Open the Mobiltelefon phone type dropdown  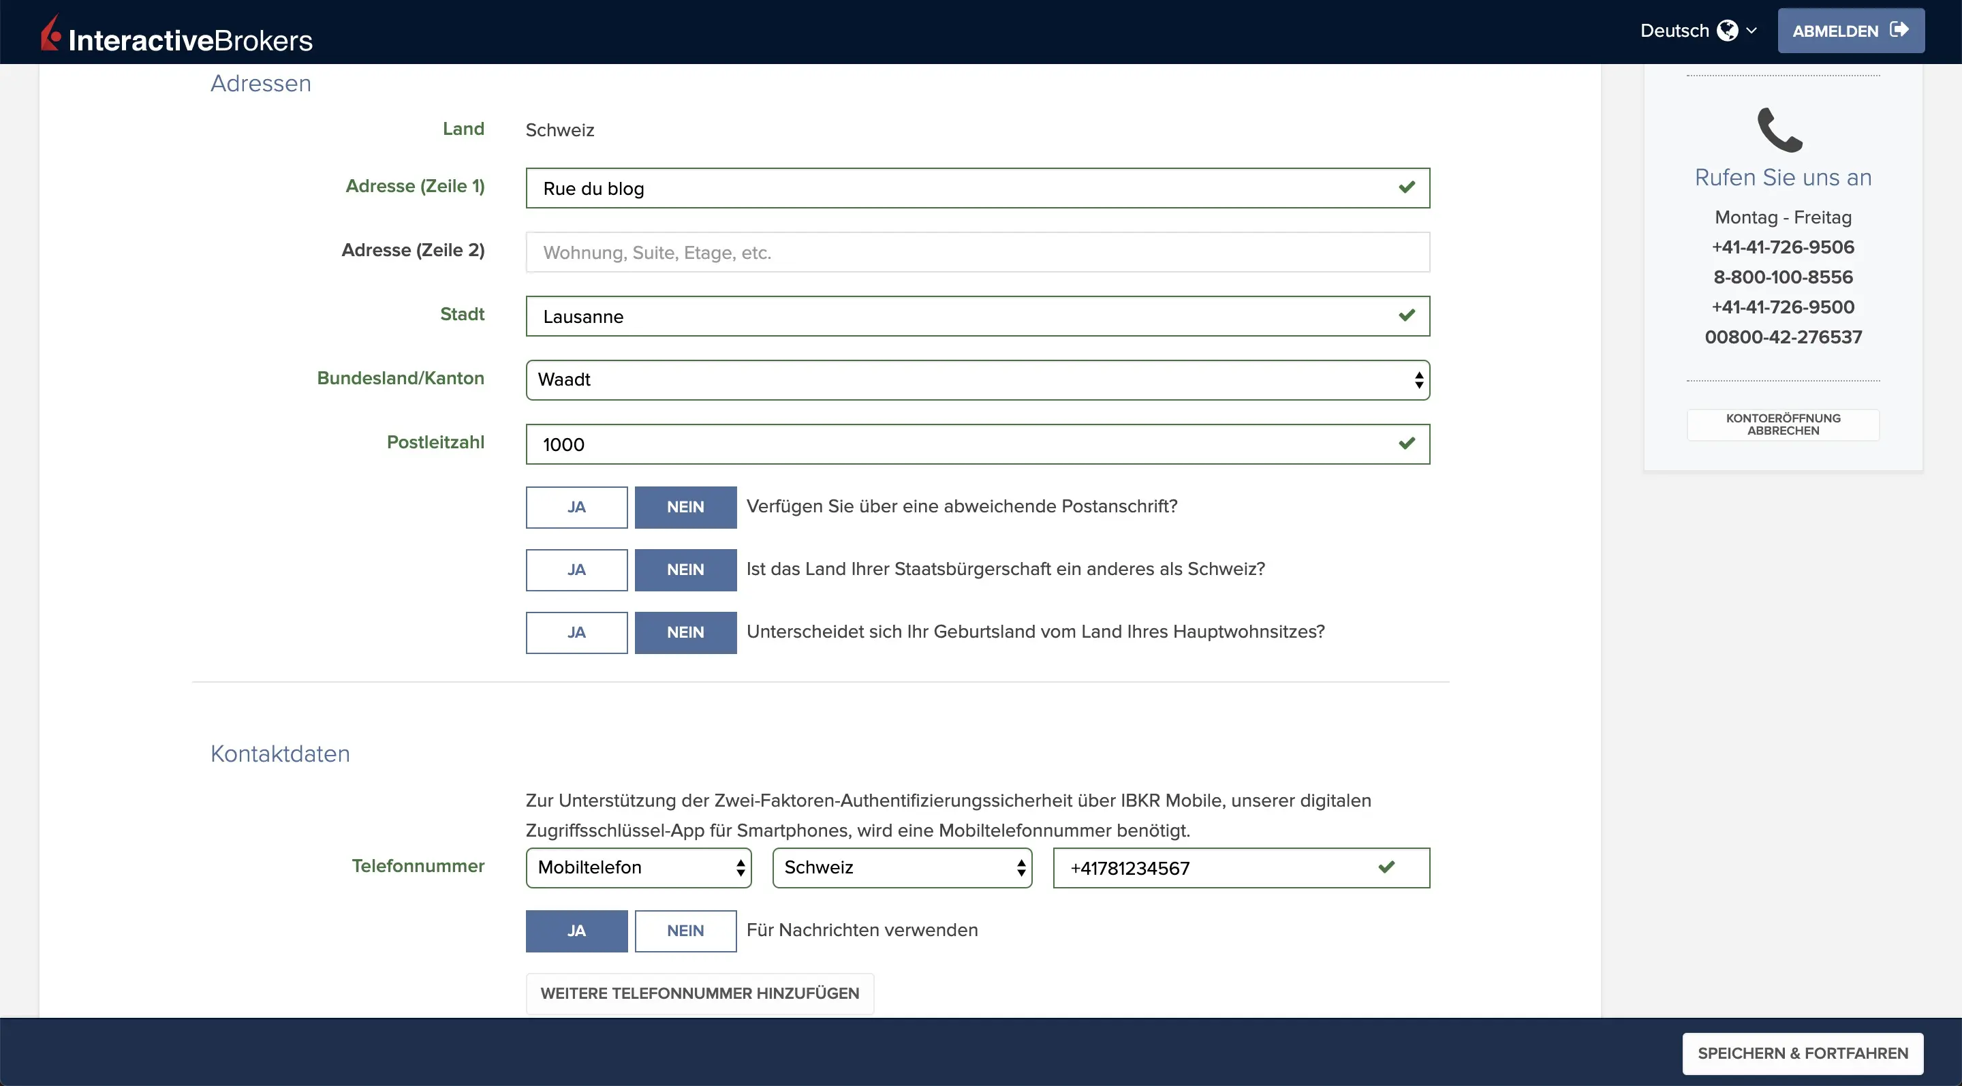pyautogui.click(x=638, y=867)
